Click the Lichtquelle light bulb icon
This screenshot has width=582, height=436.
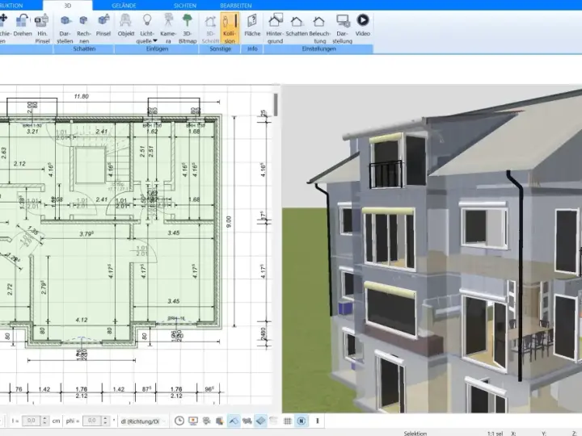coord(147,19)
